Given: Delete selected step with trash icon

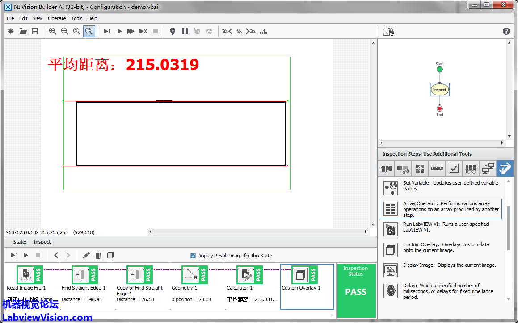Looking at the screenshot, I should tap(98, 255).
